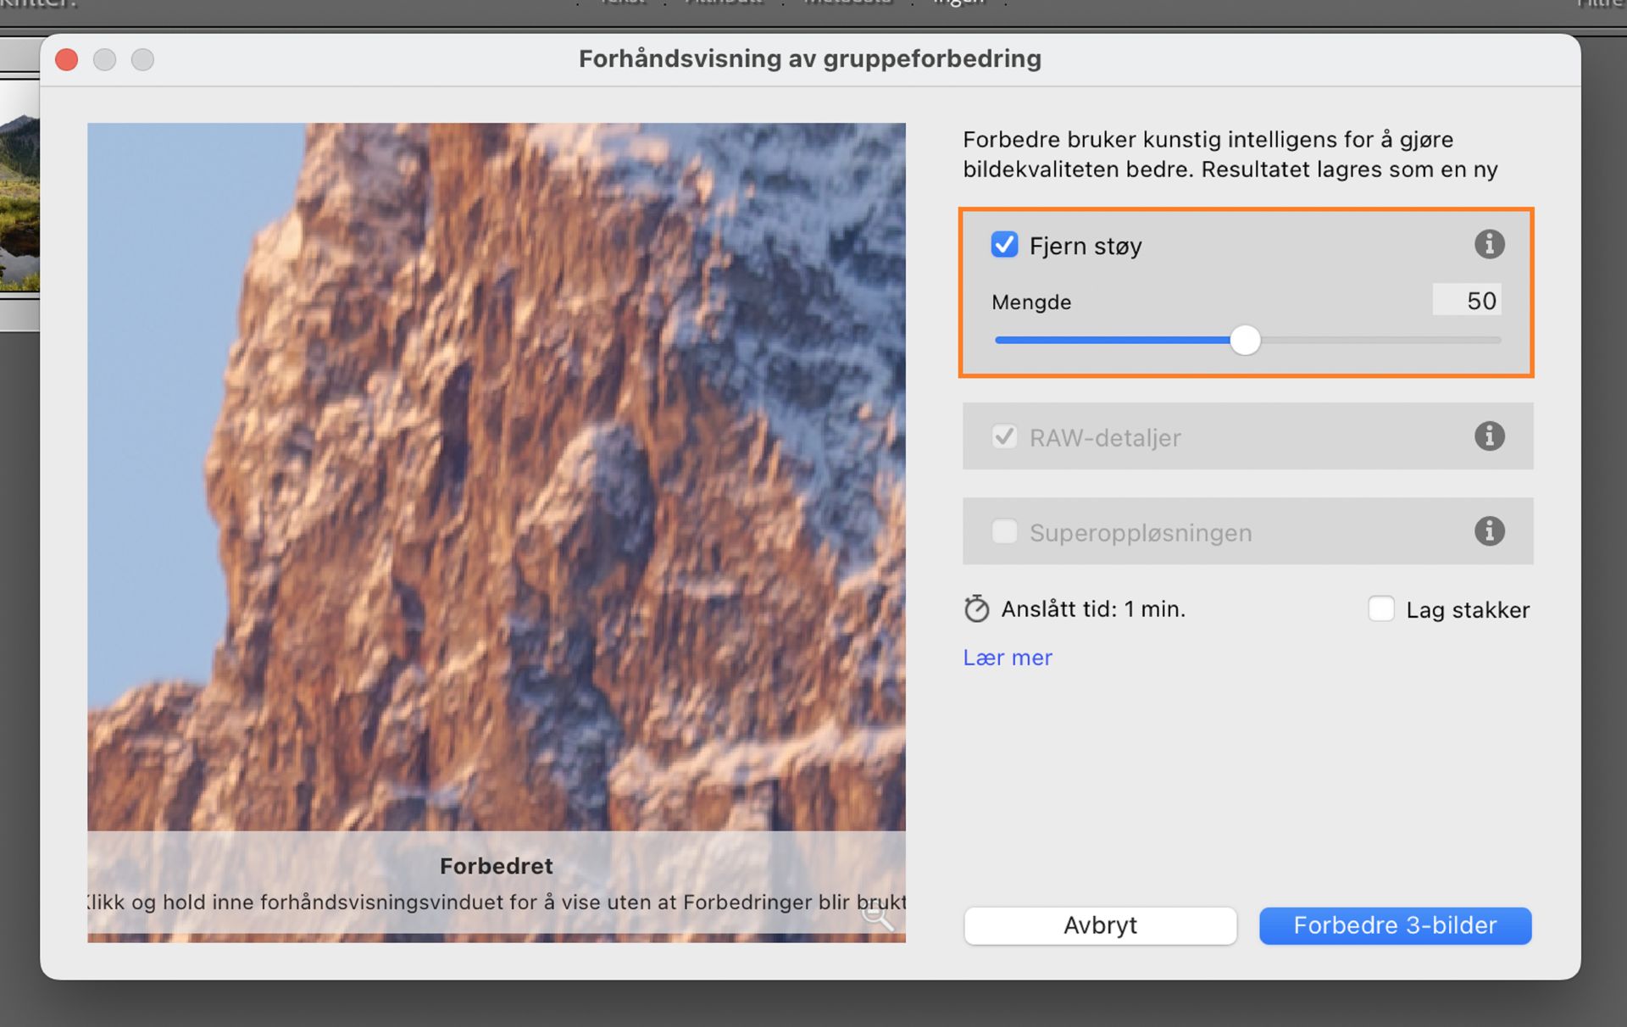Open the Lær mer link
This screenshot has height=1027, width=1627.
[x=1007, y=658]
